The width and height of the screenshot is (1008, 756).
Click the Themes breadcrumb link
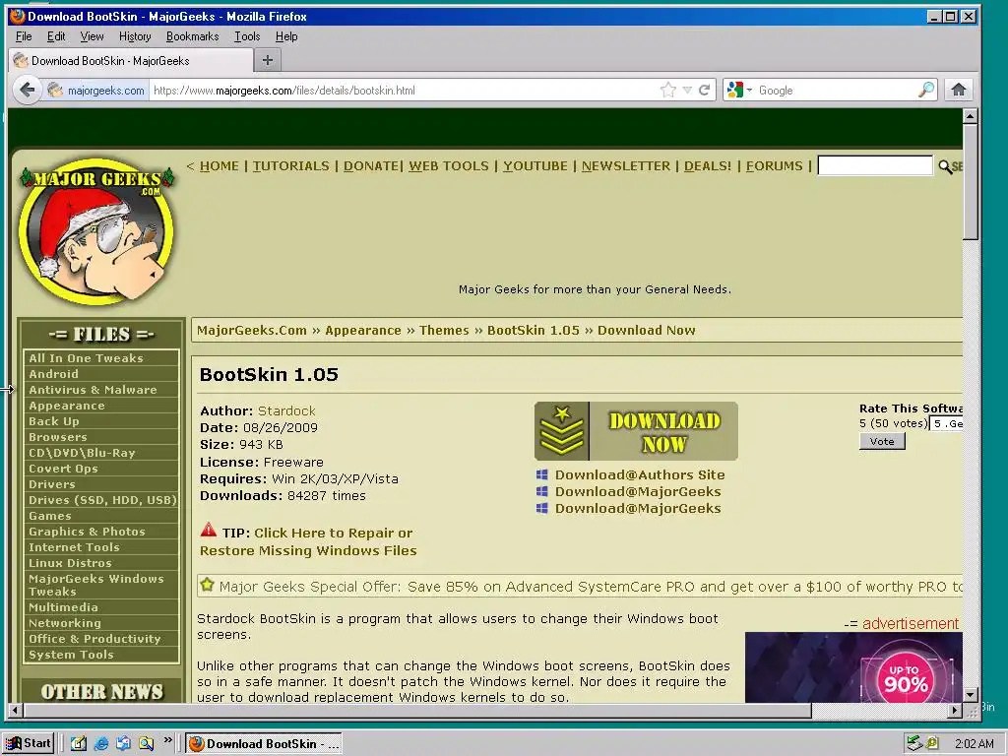pyautogui.click(x=444, y=331)
